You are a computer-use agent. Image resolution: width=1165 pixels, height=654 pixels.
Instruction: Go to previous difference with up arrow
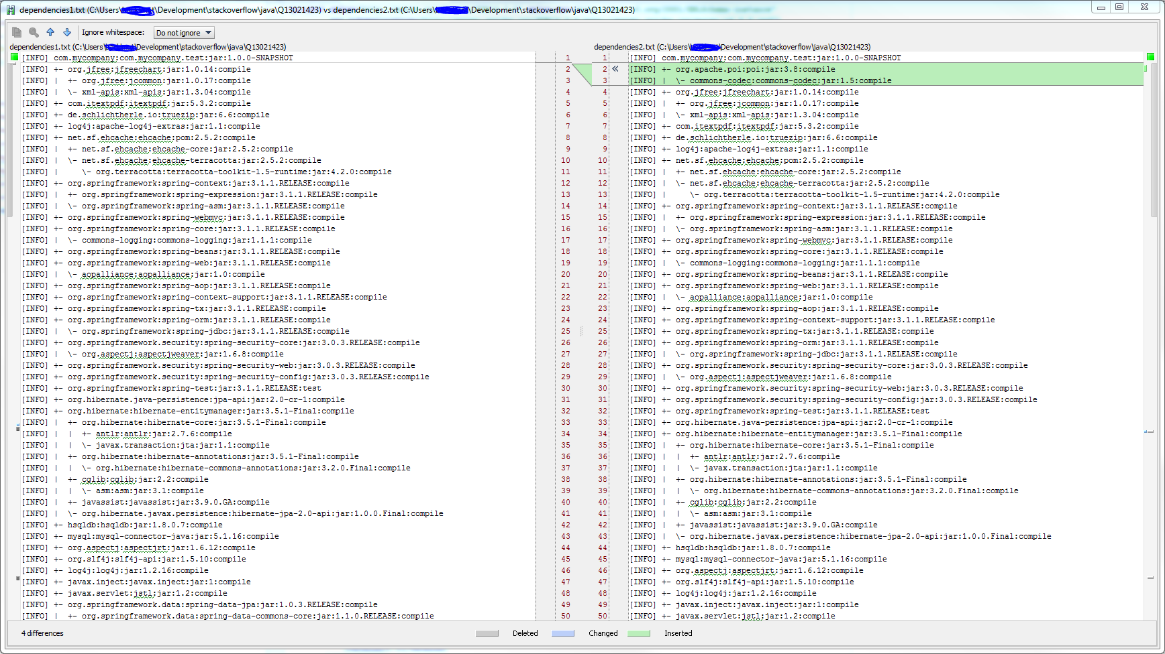pos(50,32)
